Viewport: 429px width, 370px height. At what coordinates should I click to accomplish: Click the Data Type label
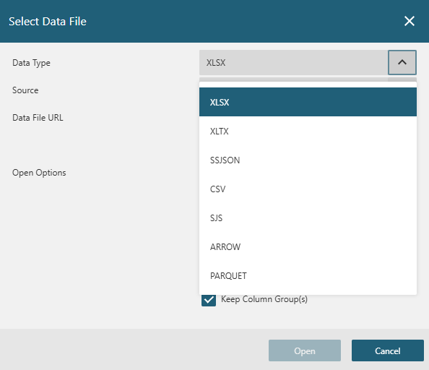[x=31, y=63]
